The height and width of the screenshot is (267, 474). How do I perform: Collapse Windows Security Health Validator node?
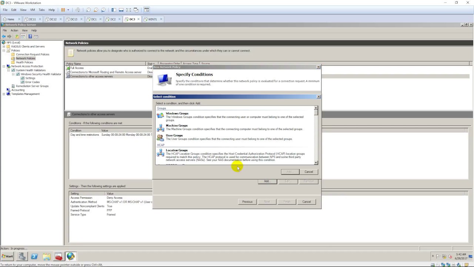(13, 74)
